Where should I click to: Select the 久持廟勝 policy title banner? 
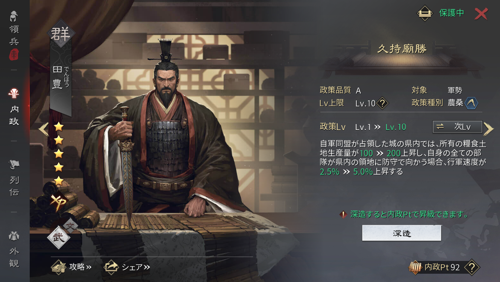(x=402, y=49)
